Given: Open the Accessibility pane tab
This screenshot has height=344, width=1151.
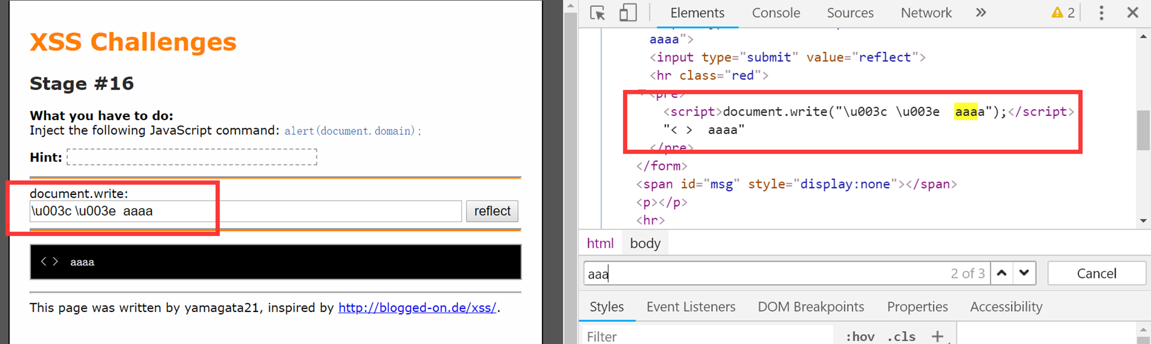Looking at the screenshot, I should click(x=1006, y=307).
